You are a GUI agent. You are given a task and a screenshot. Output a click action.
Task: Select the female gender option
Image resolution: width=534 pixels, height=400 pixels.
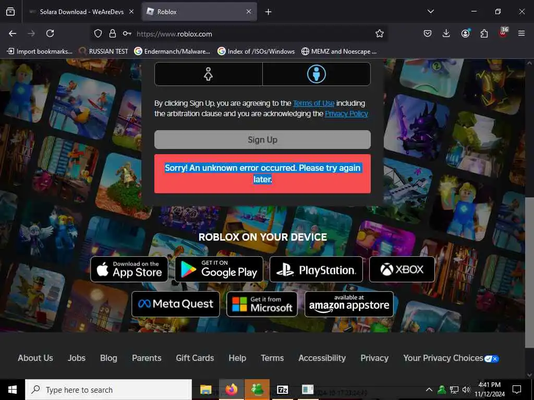(x=209, y=74)
